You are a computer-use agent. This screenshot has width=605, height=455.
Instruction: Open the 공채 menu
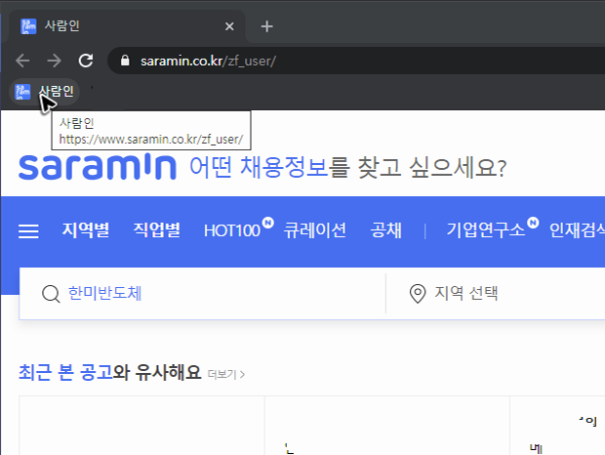coord(385,230)
